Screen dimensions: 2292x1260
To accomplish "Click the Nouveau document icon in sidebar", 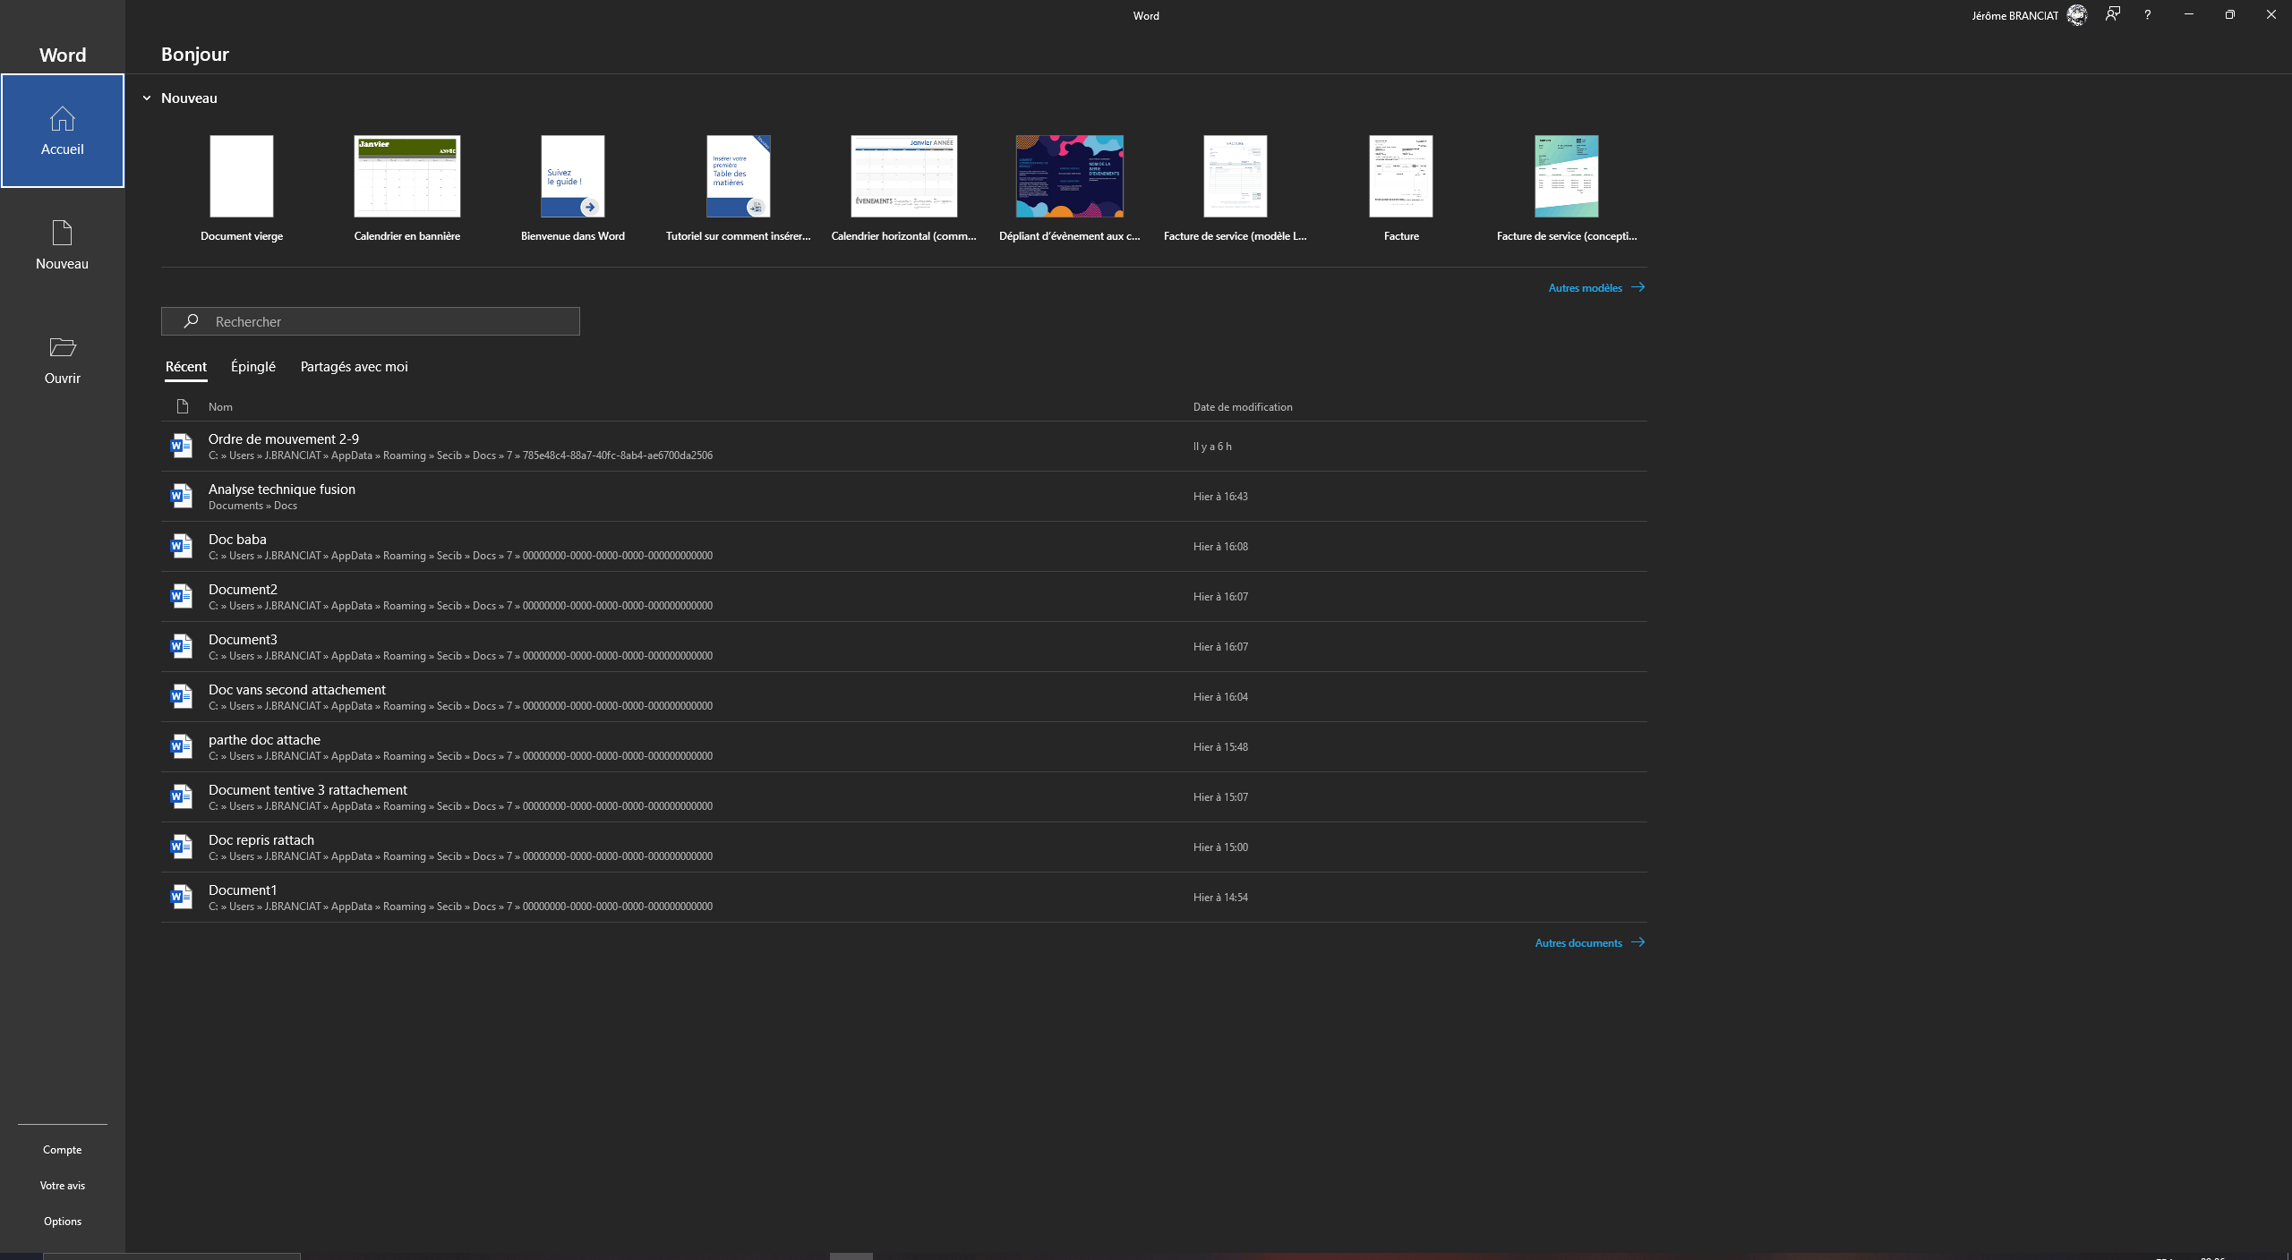I will point(62,233).
